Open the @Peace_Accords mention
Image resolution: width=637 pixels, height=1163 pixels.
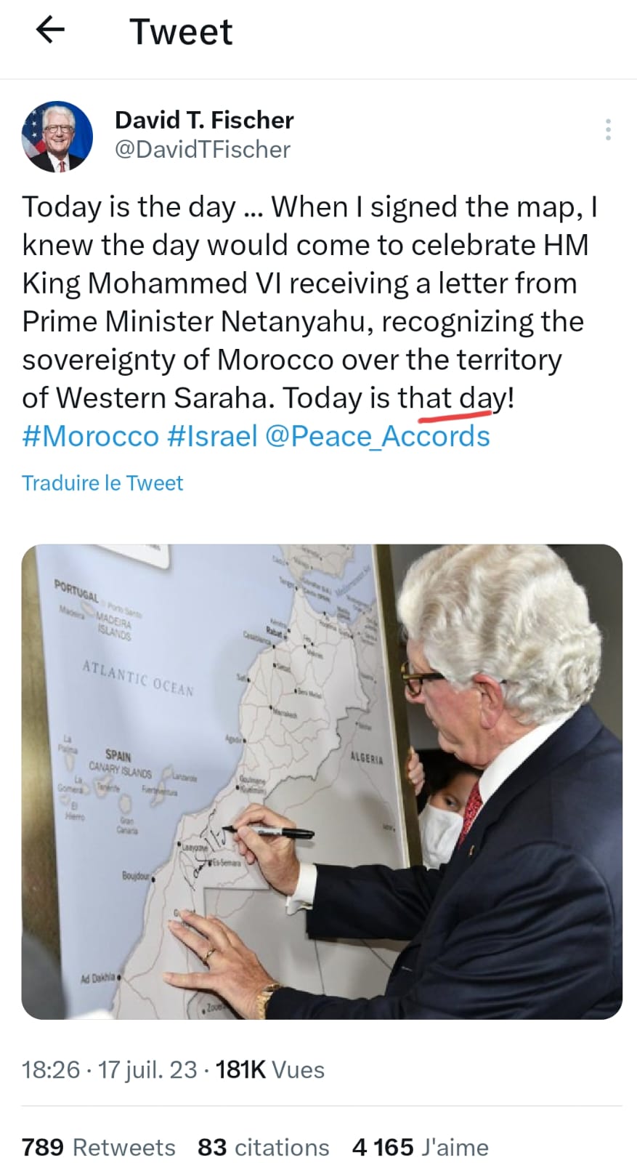coord(378,436)
